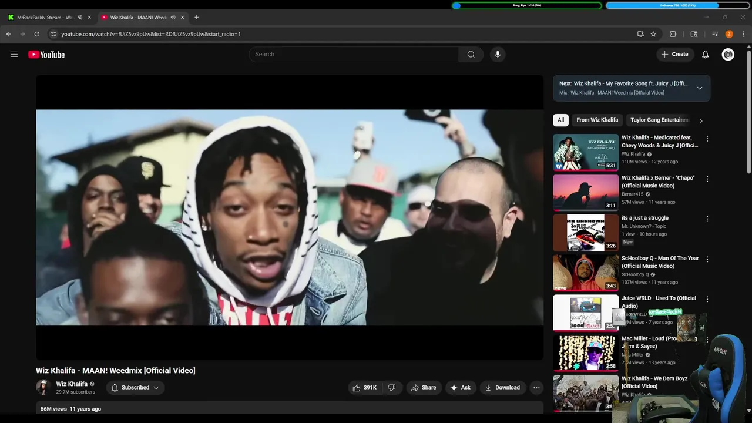Image resolution: width=752 pixels, height=423 pixels.
Task: Open options for its a just a struggle
Action: coord(707,219)
